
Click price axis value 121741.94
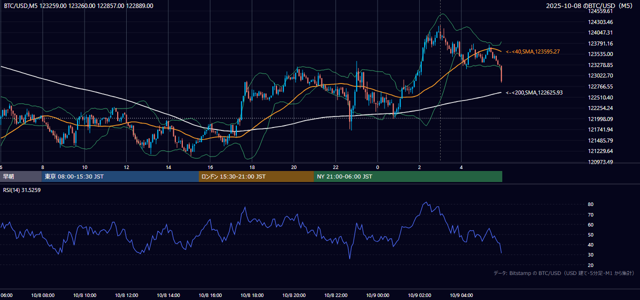600,129
